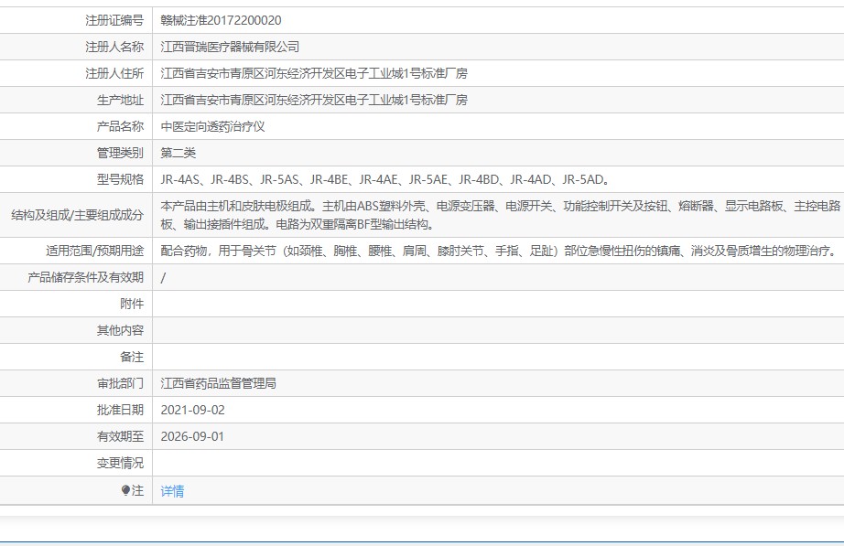Click the 适用范围 intended use text
This screenshot has width=844, height=546.
[x=499, y=251]
